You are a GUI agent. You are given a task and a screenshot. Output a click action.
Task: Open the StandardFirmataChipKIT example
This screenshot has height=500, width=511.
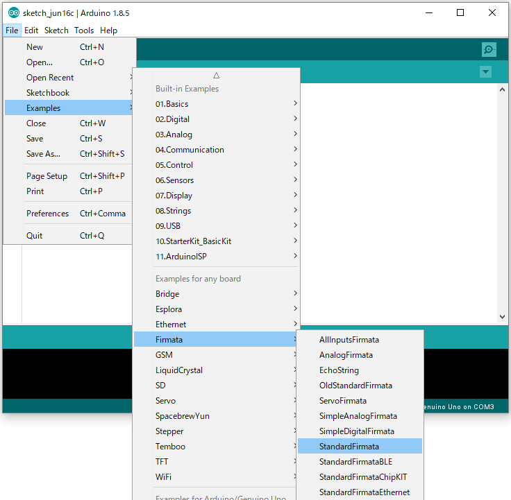point(360,477)
